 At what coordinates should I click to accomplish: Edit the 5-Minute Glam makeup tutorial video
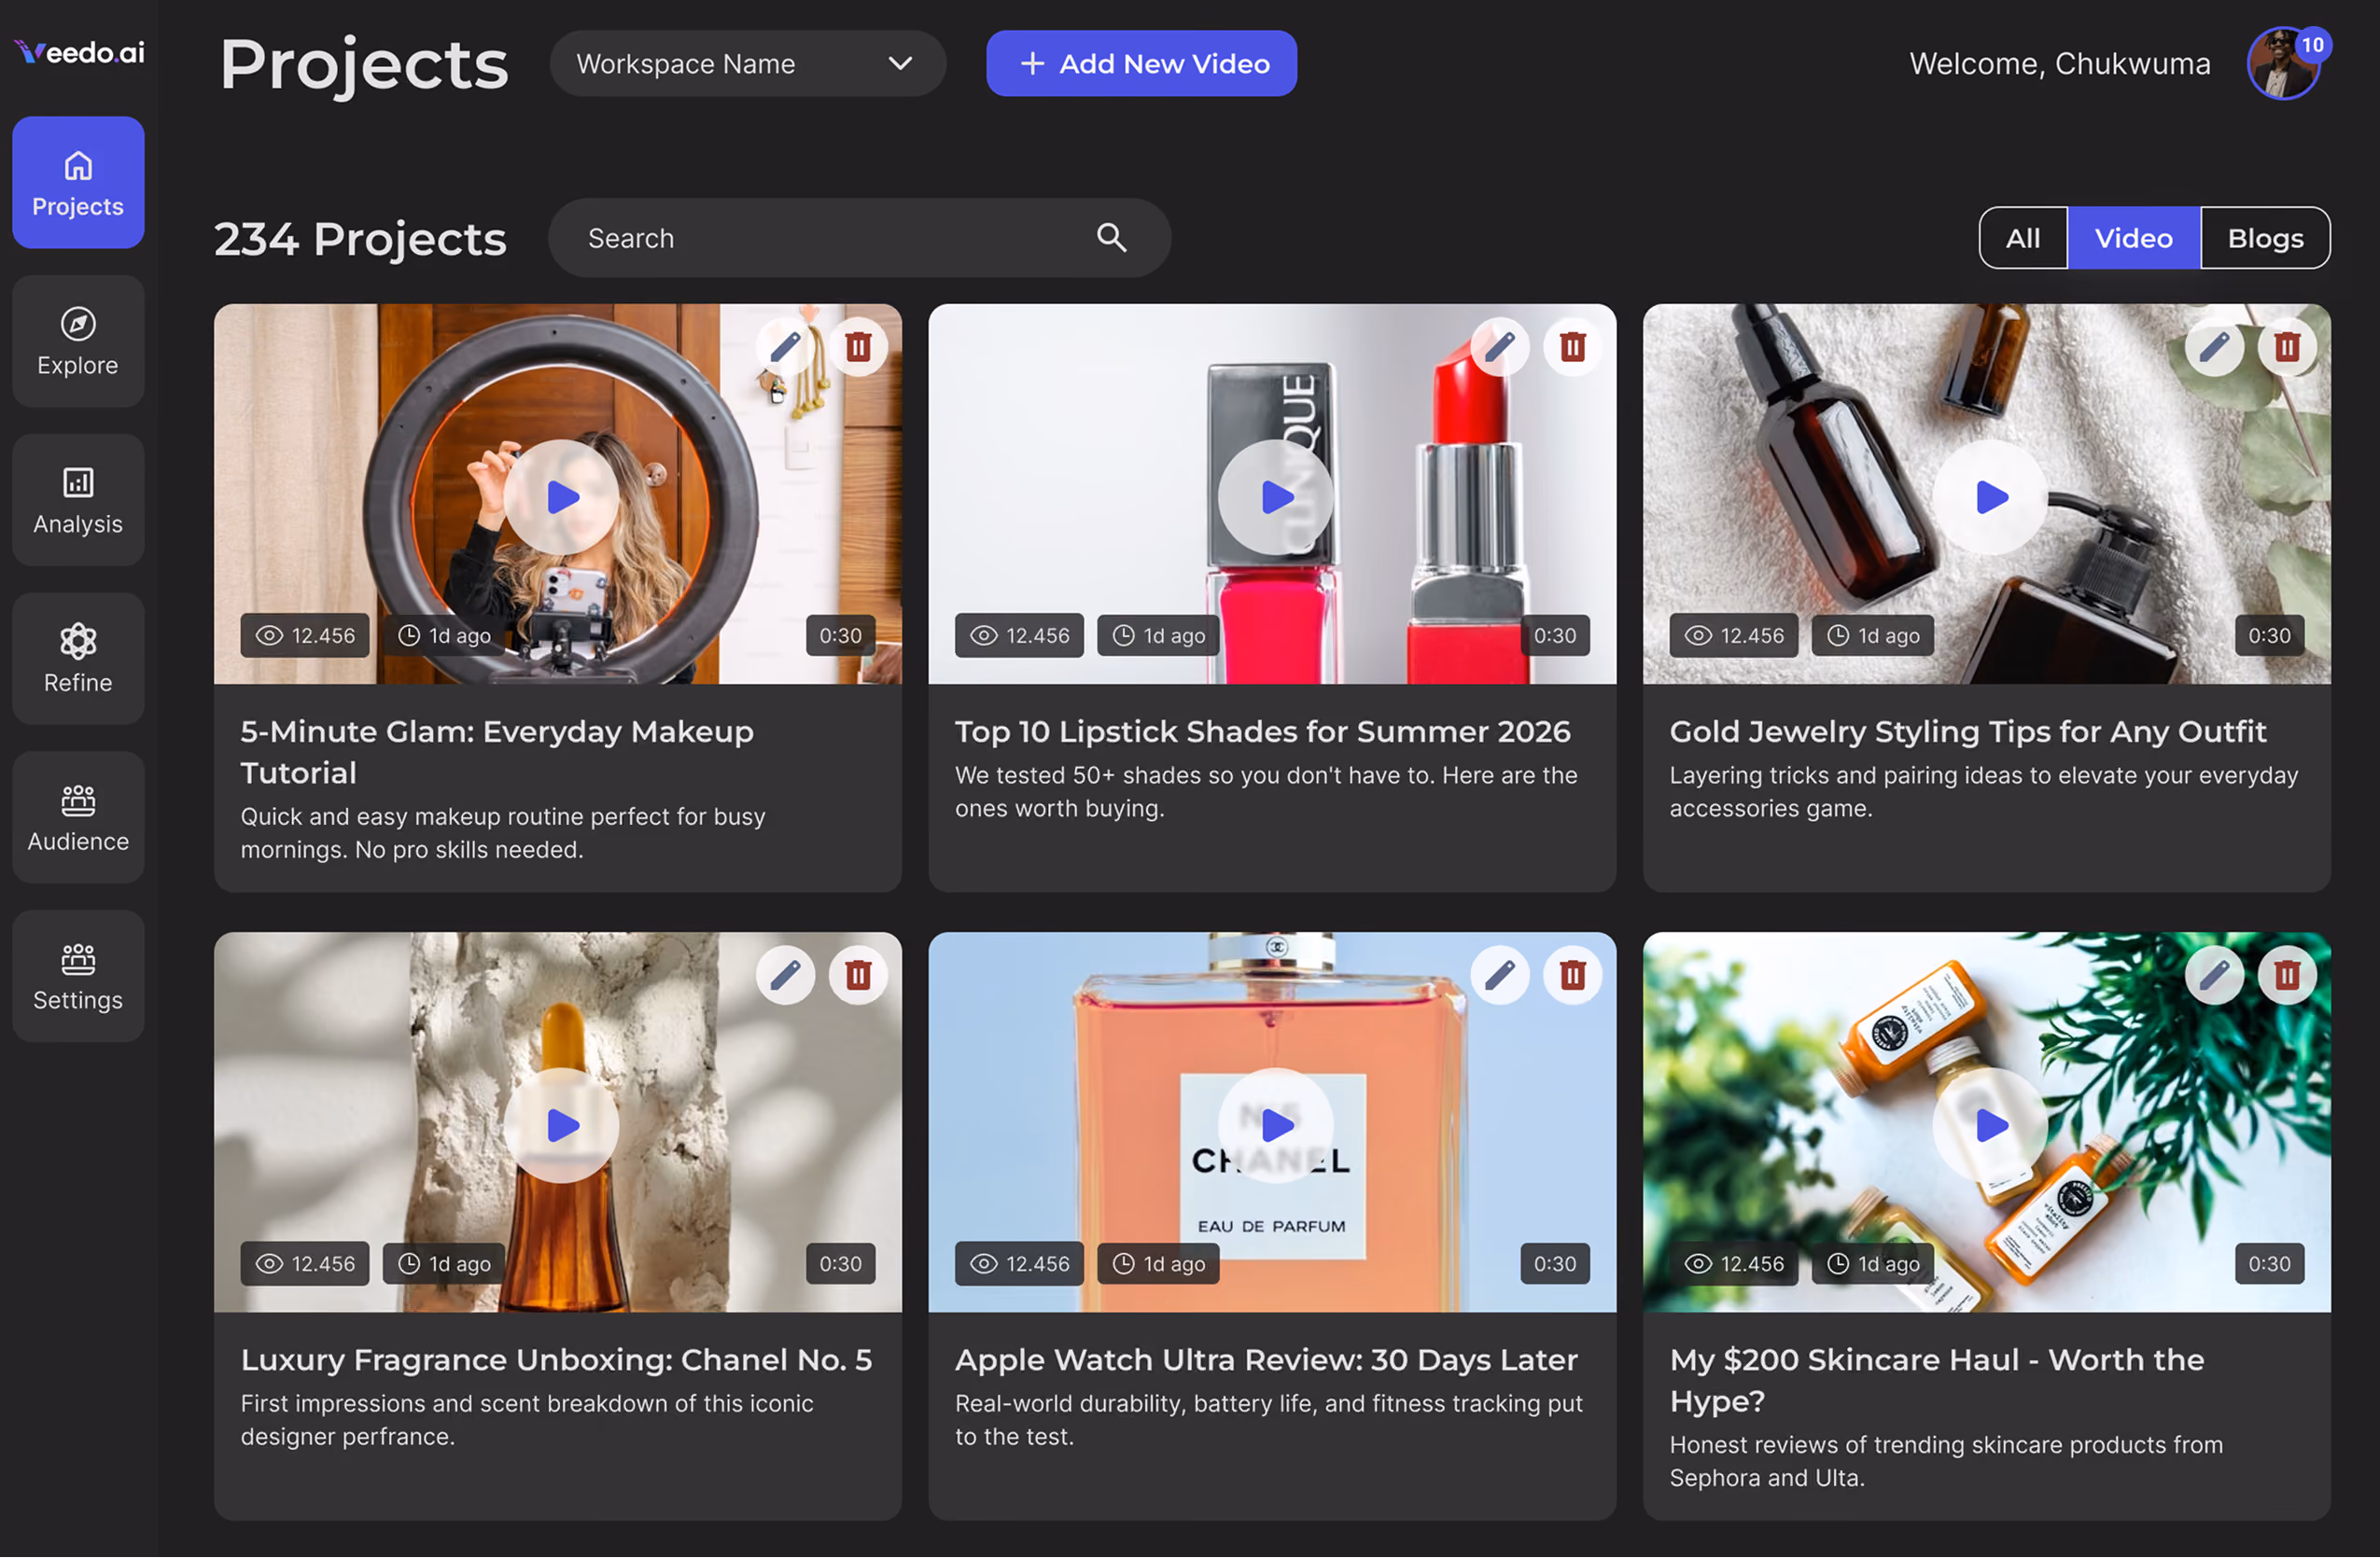pyautogui.click(x=786, y=347)
